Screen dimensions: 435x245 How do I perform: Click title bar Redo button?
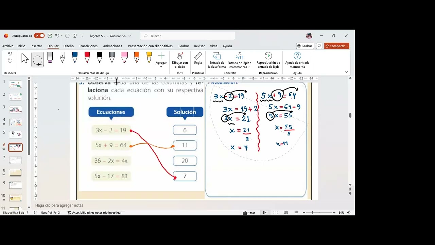click(67, 36)
